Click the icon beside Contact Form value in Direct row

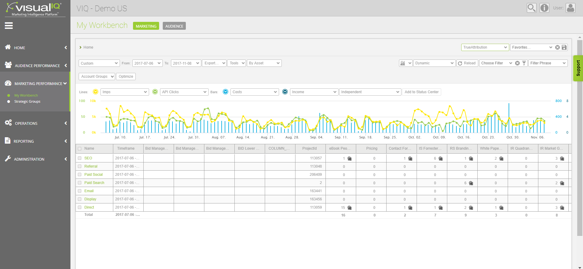coord(410,208)
